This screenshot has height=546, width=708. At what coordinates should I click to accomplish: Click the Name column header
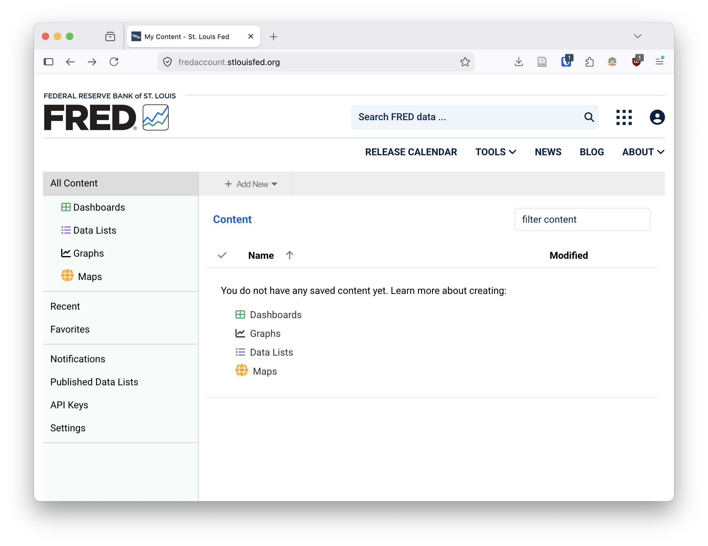click(x=261, y=256)
